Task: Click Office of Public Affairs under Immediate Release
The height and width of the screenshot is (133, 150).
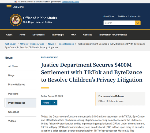Action: [111, 101]
